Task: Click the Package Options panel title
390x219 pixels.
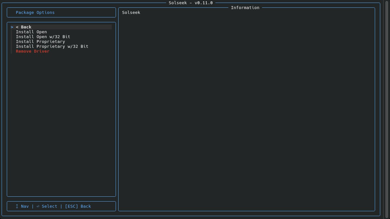Action: (x=35, y=12)
